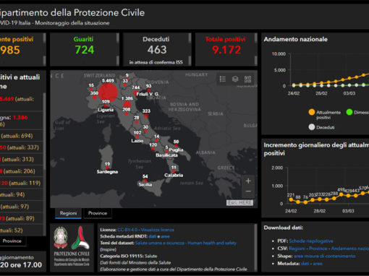Toggle the green Dimessi legend marker

[x=349, y=112]
